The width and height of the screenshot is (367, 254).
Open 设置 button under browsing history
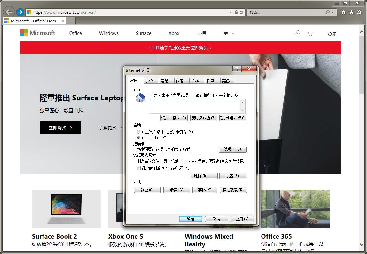click(233, 176)
